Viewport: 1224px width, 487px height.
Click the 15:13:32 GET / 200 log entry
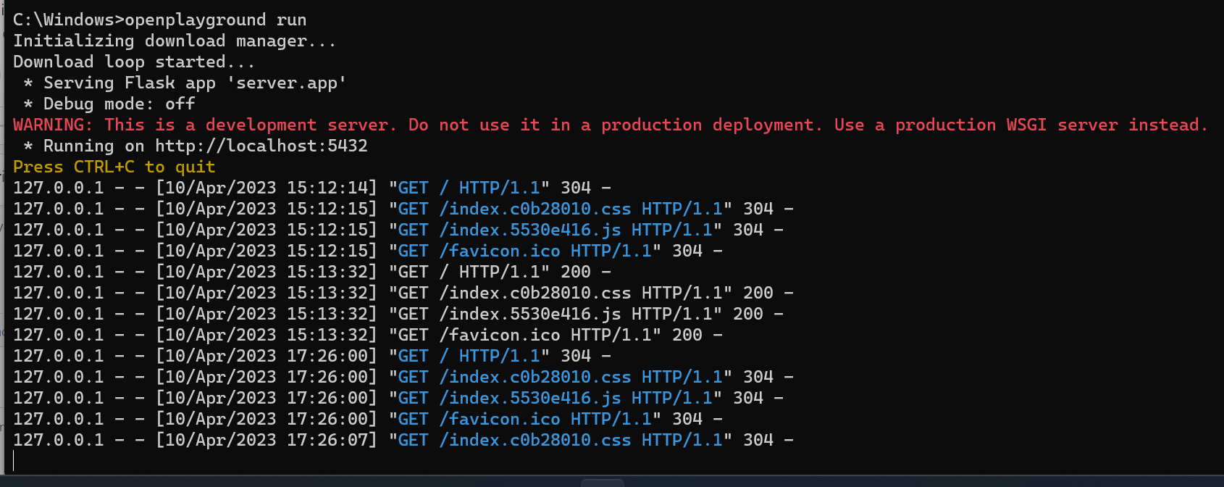pos(312,272)
